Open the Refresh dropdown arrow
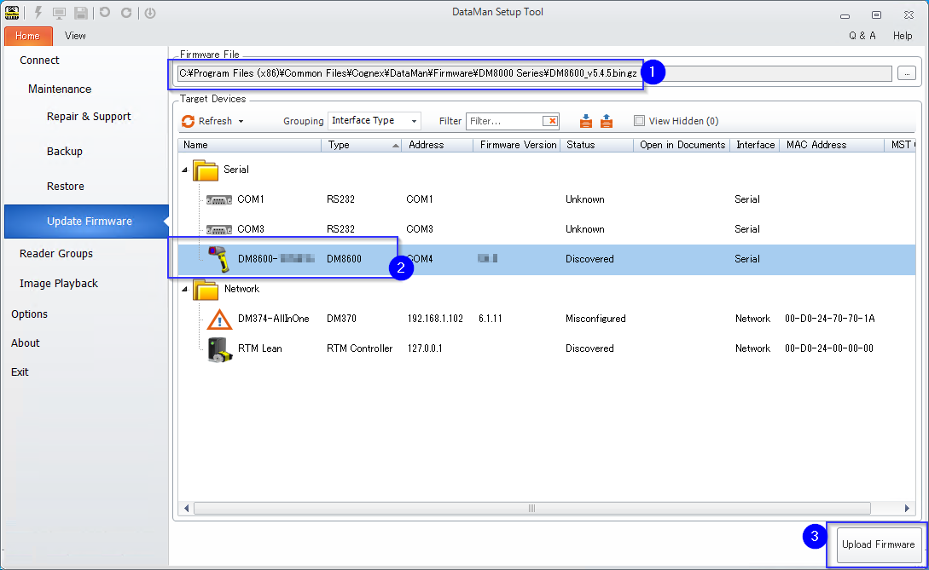929x570 pixels. (241, 121)
